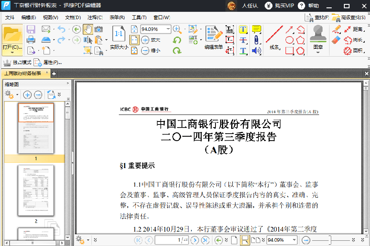Redo the last action

click(x=61, y=40)
